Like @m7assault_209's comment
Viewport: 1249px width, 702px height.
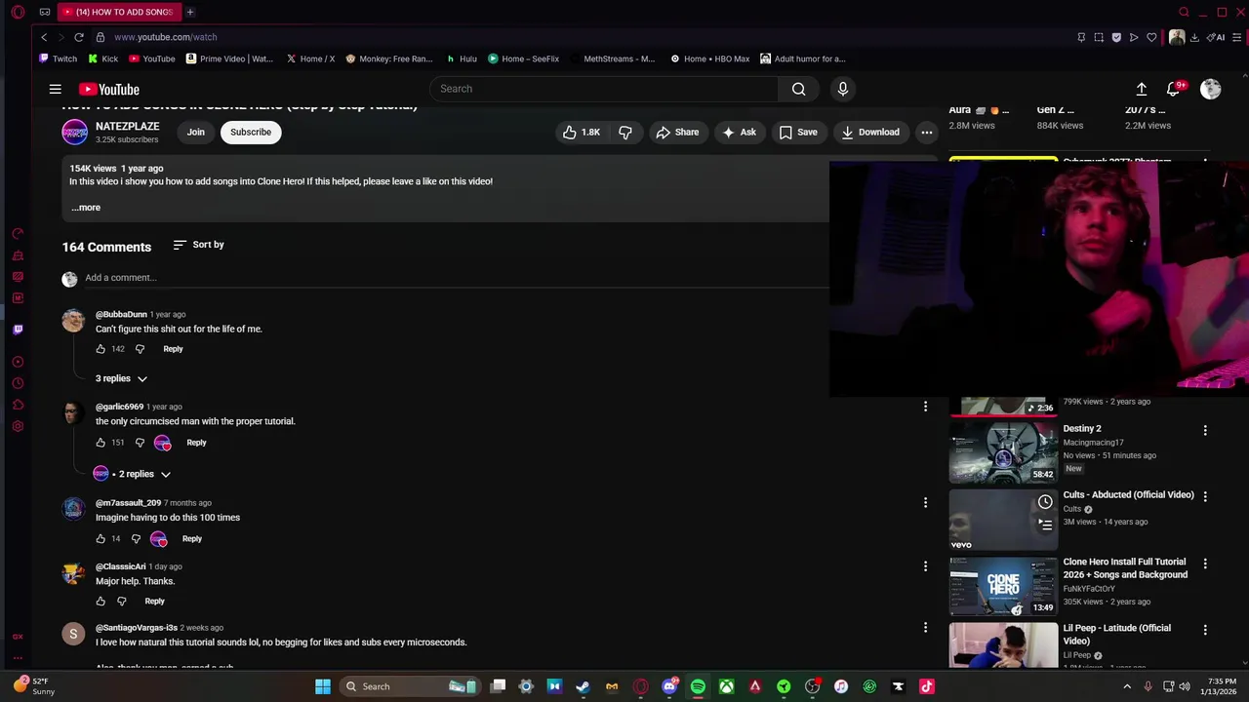[101, 539]
